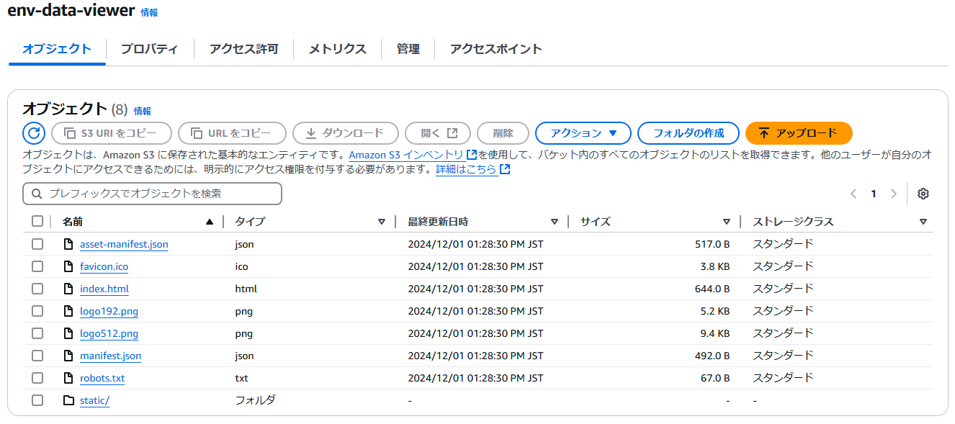Image resolution: width=955 pixels, height=424 pixels.
Task: Click the search magnifier icon
Action: (x=36, y=194)
